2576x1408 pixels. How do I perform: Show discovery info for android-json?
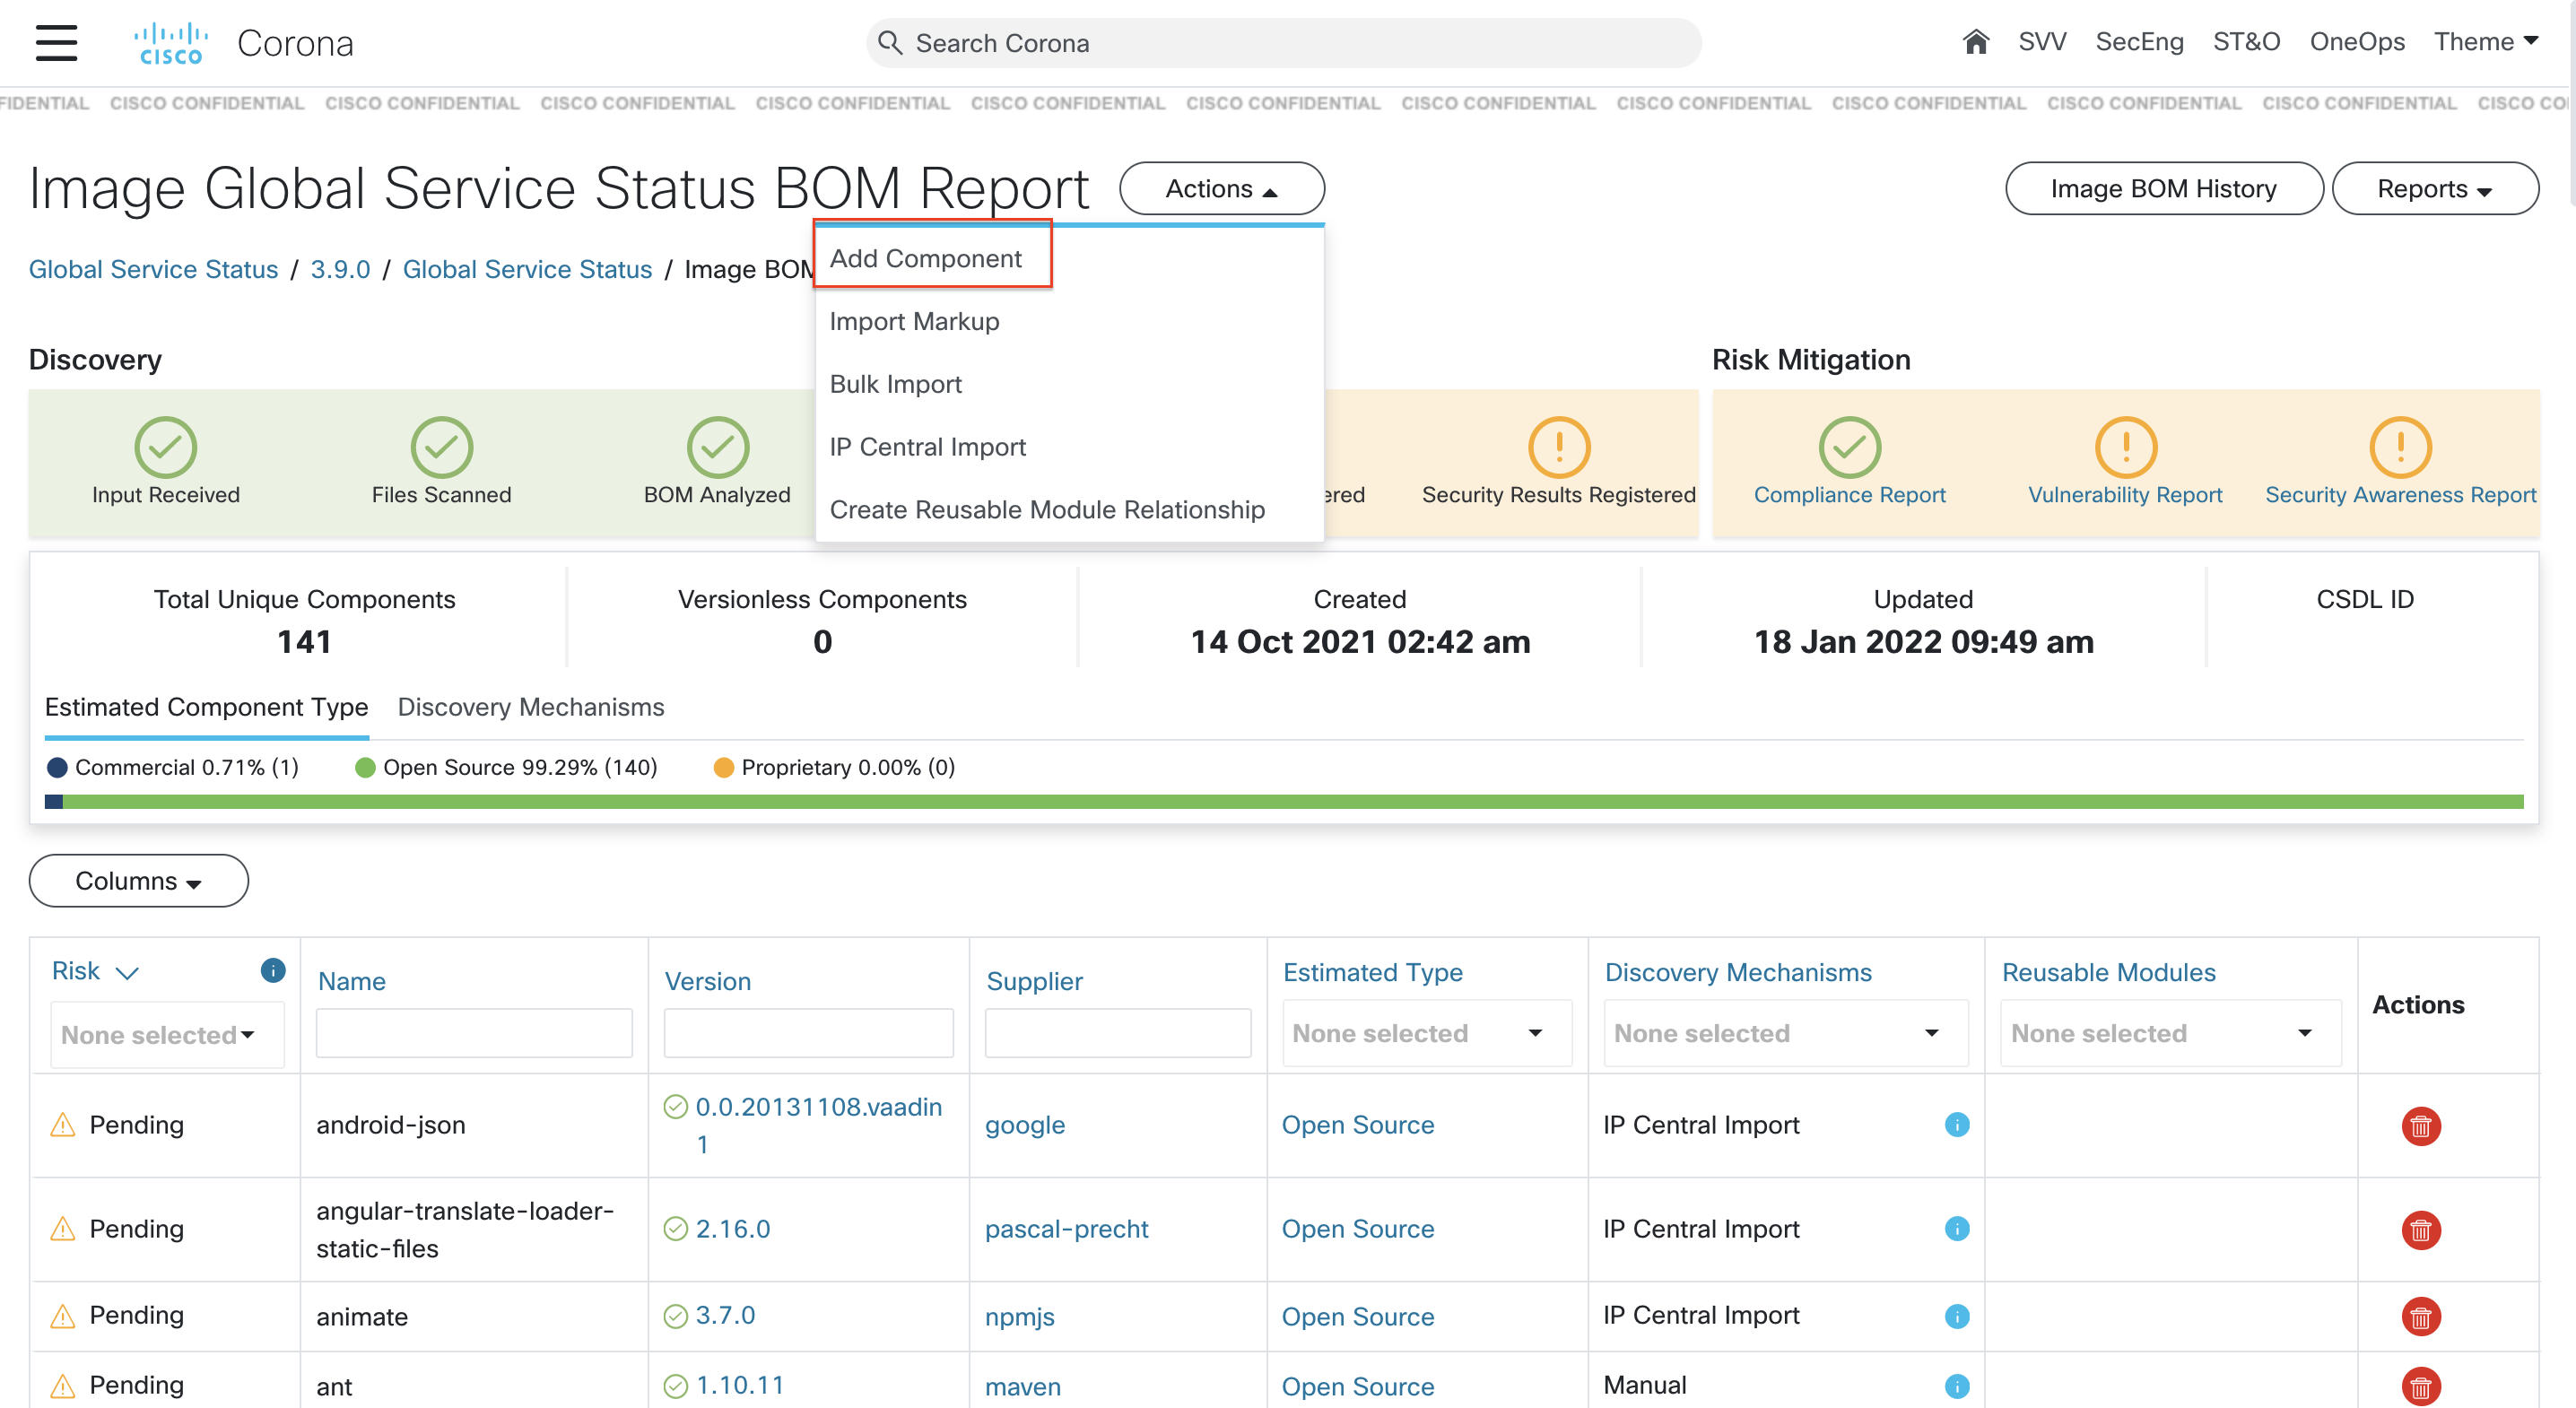[x=1957, y=1125]
